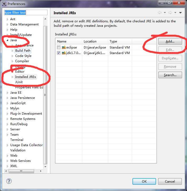
Task: Expand the Team node
Action: click(7, 135)
